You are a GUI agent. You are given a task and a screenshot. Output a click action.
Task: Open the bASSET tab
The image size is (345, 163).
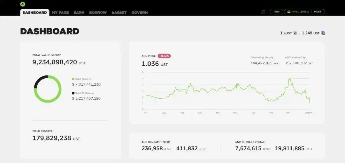[x=119, y=12]
